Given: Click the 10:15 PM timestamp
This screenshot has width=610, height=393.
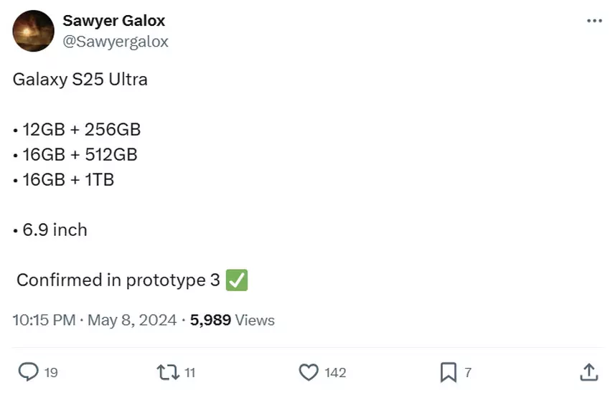Looking at the screenshot, I should tap(44, 320).
